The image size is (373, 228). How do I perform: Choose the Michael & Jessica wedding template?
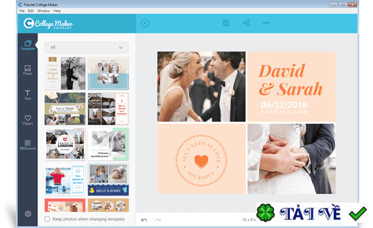[x=65, y=73]
